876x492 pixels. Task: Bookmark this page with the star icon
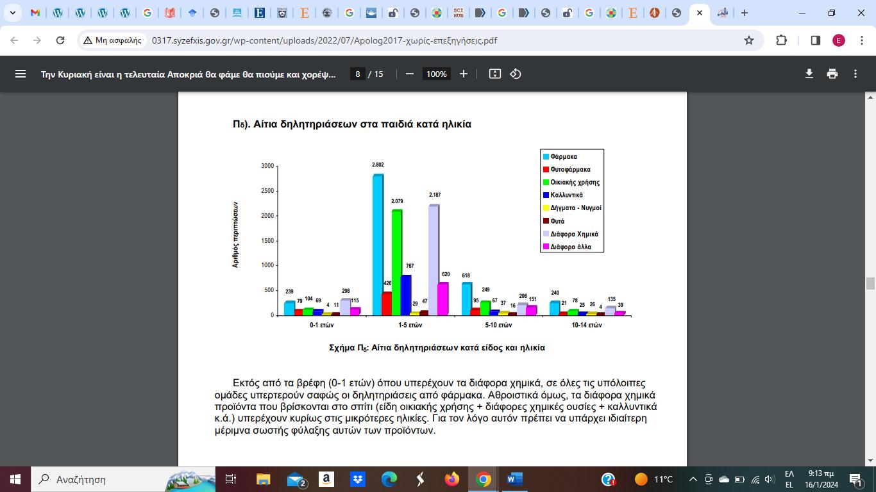point(749,40)
